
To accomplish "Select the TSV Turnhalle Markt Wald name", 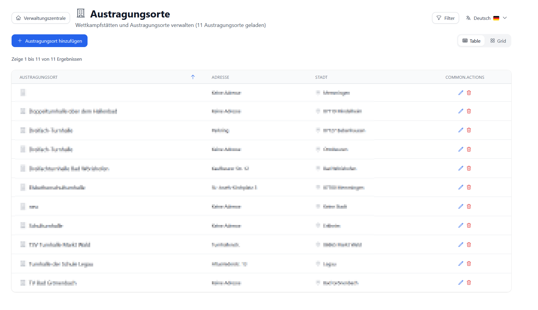I will pos(60,245).
